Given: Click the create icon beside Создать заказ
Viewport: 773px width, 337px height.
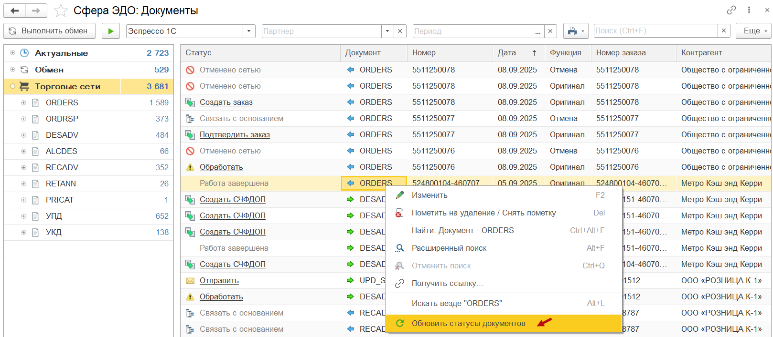Looking at the screenshot, I should pyautogui.click(x=190, y=102).
